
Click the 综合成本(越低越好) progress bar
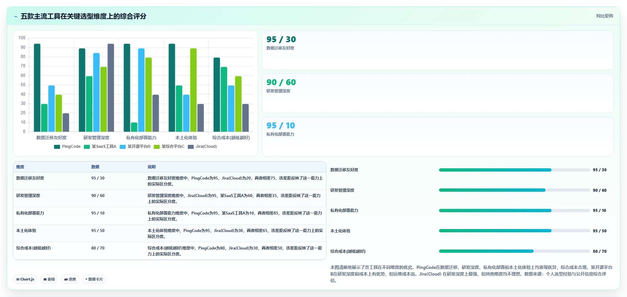click(x=514, y=251)
